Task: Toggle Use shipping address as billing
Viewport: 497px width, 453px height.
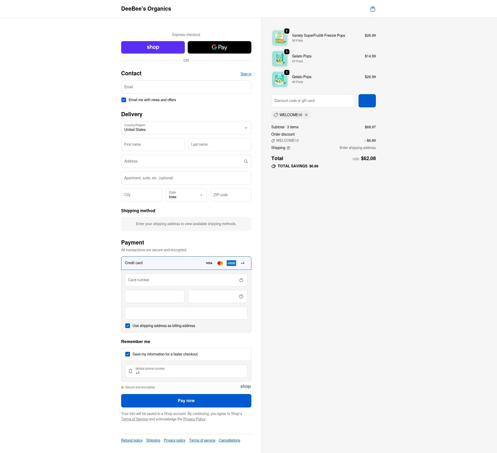Action: click(128, 326)
